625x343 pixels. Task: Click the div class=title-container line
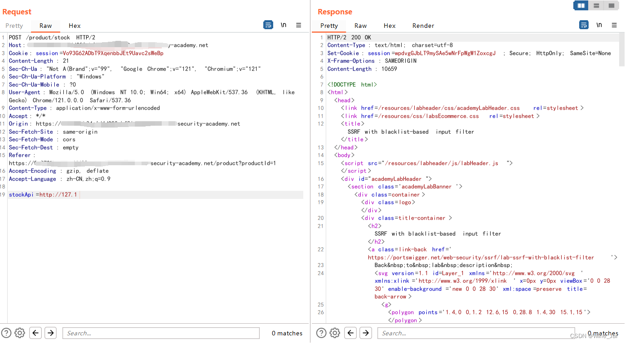pyautogui.click(x=407, y=218)
